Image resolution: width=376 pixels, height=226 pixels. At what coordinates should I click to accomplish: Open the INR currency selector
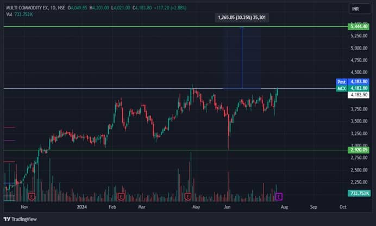356,9
